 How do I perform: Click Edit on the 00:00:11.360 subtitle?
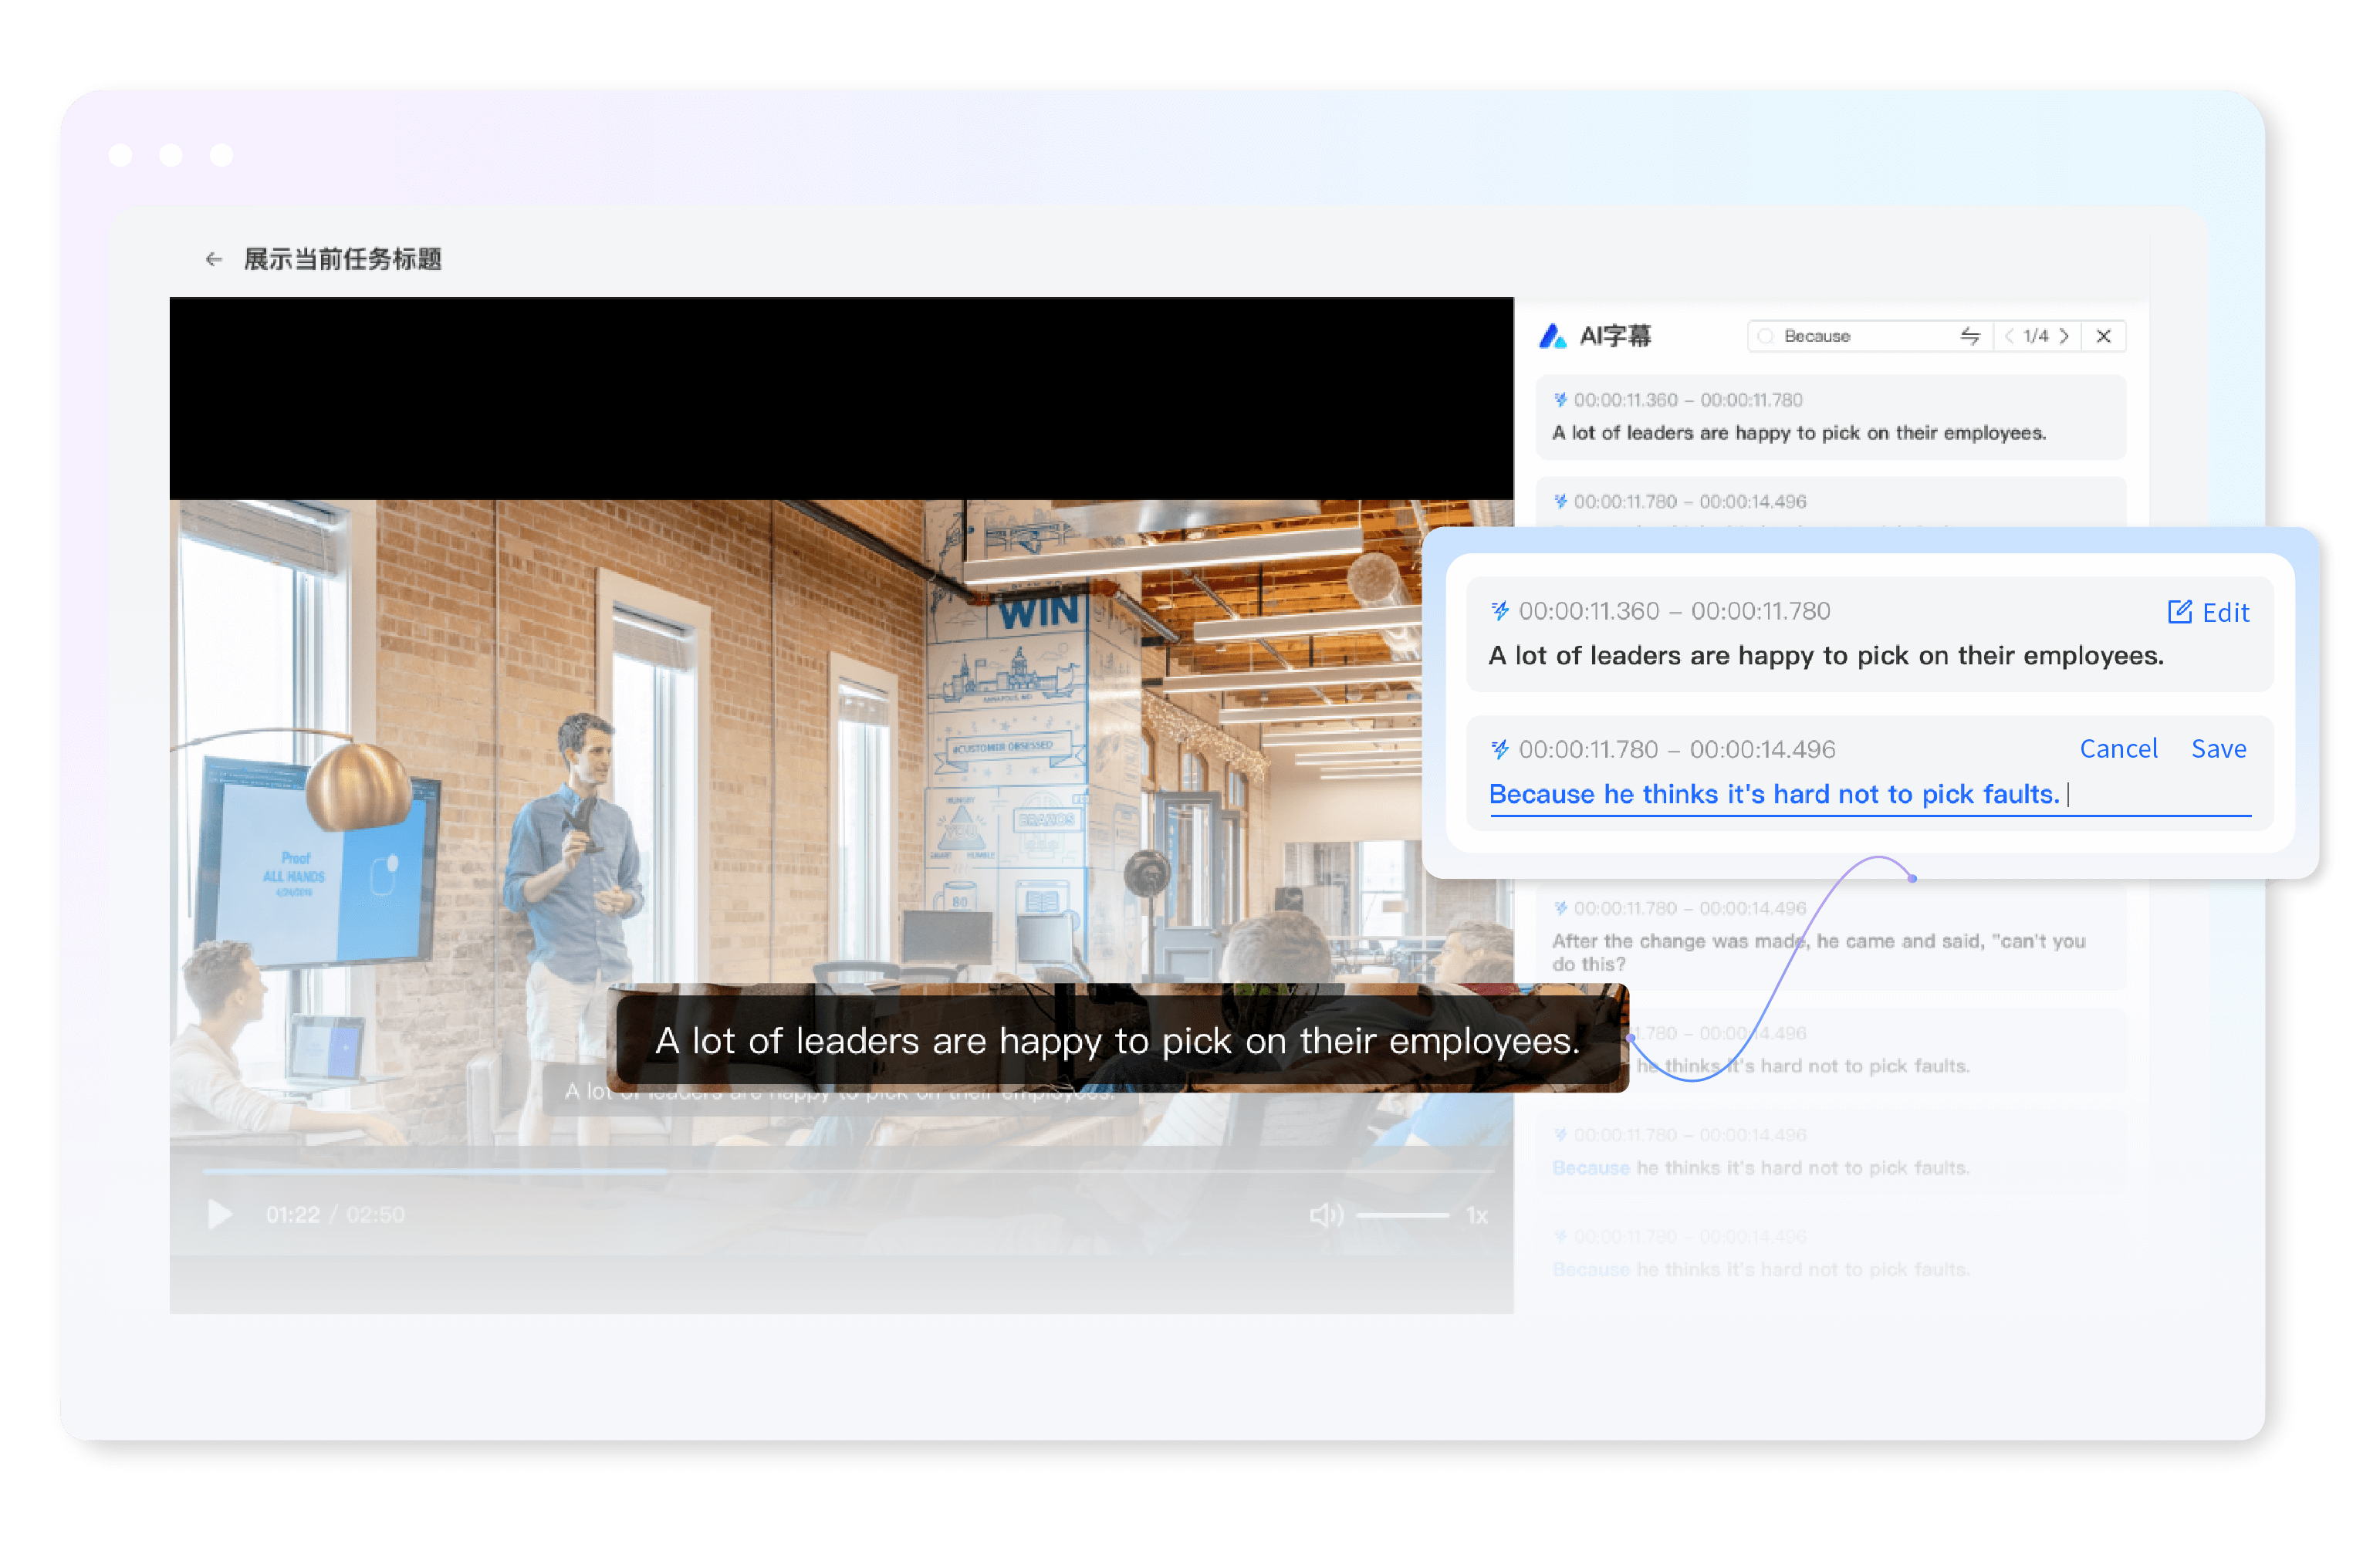coord(2208,612)
